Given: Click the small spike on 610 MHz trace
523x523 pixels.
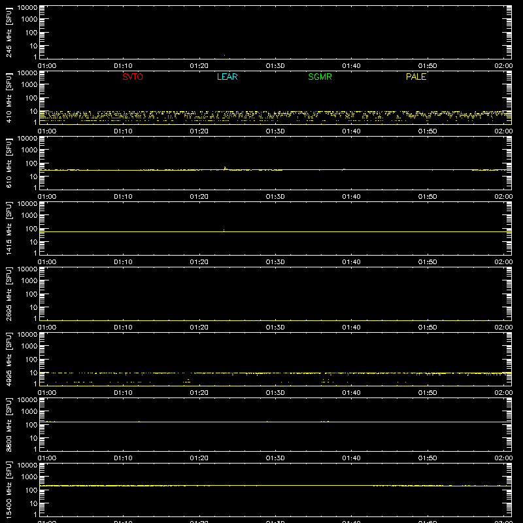Looking at the screenshot, I should click(x=225, y=169).
